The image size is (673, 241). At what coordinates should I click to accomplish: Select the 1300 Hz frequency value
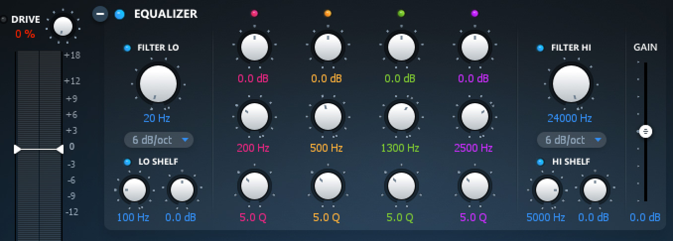(400, 148)
